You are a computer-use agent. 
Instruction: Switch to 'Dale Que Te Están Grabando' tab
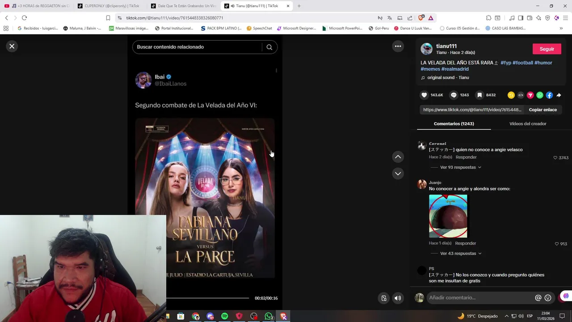[x=184, y=6]
